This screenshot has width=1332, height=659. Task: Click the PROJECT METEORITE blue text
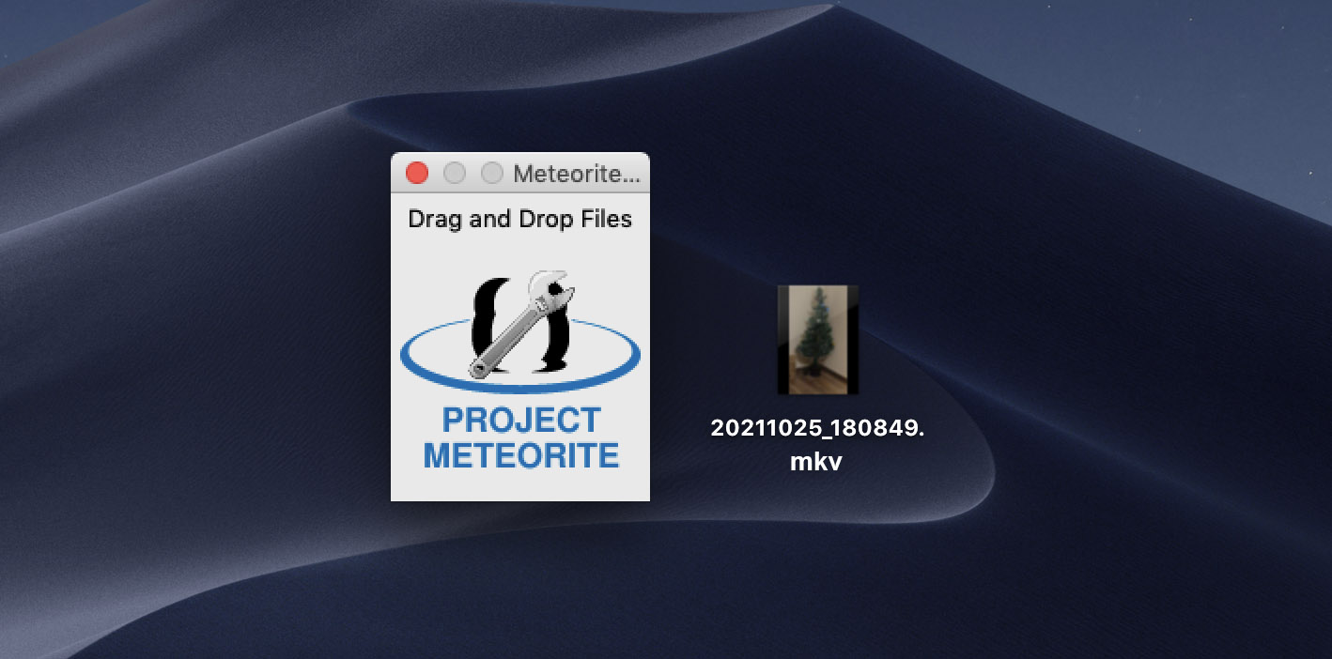click(x=520, y=437)
